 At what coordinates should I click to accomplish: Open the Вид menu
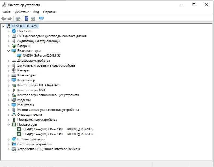click(36, 12)
